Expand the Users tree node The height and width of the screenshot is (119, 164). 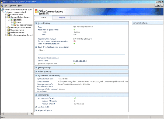(12, 22)
